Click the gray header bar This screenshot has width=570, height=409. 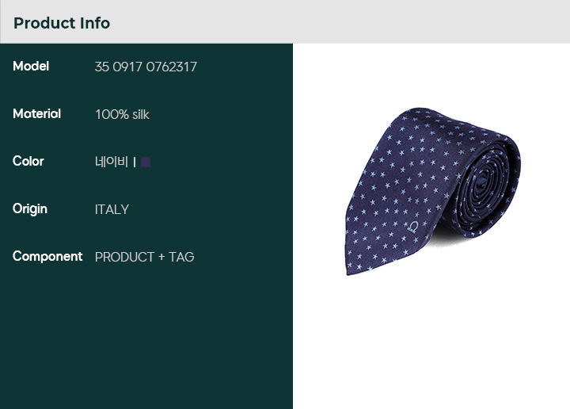click(x=285, y=22)
